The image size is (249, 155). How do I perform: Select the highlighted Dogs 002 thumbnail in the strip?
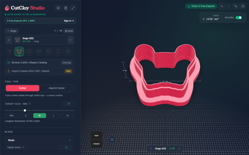click(x=19, y=51)
